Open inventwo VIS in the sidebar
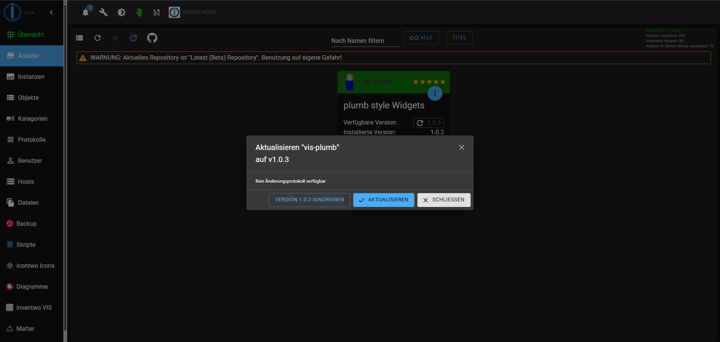This screenshot has width=720, height=342. (32, 307)
